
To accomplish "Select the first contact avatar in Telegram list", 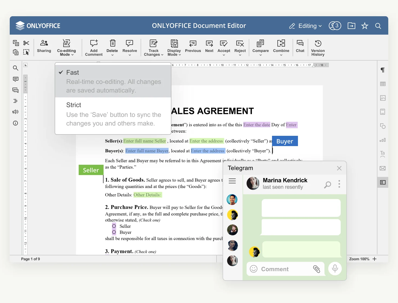I will [232, 200].
